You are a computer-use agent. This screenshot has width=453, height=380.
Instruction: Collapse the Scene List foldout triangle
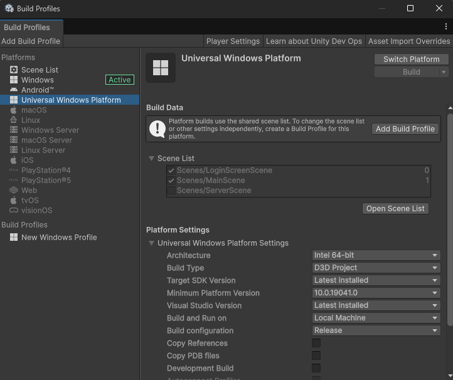(x=151, y=158)
